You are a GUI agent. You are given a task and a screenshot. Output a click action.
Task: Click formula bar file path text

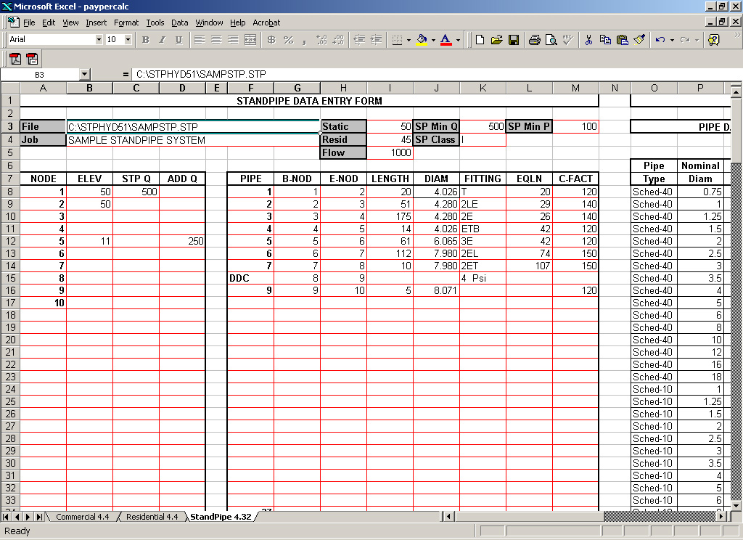tap(201, 74)
